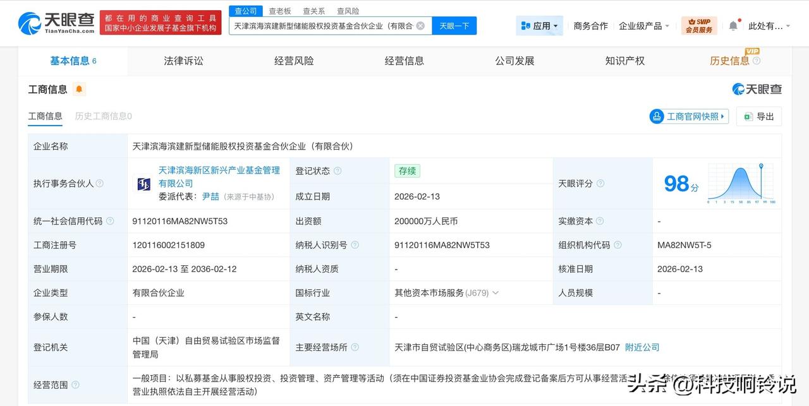Clear the search box with the X icon
Image resolution: width=809 pixels, height=406 pixels.
point(419,25)
